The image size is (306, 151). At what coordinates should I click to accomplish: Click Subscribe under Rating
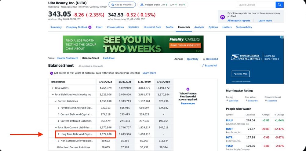pyautogui.click(x=233, y=101)
